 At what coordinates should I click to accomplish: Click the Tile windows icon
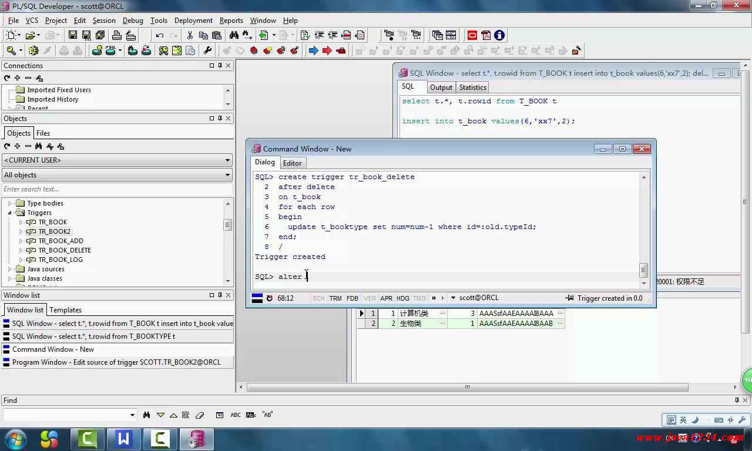click(451, 35)
